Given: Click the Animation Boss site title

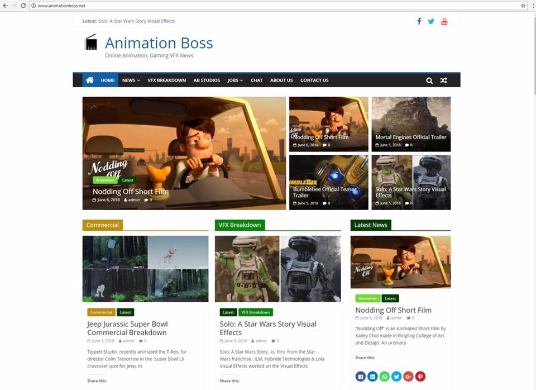Looking at the screenshot, I should click(159, 43).
